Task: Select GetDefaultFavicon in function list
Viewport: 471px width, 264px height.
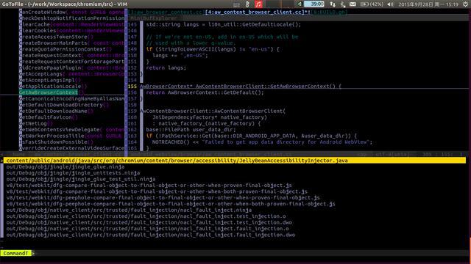Action: [x=48, y=117]
